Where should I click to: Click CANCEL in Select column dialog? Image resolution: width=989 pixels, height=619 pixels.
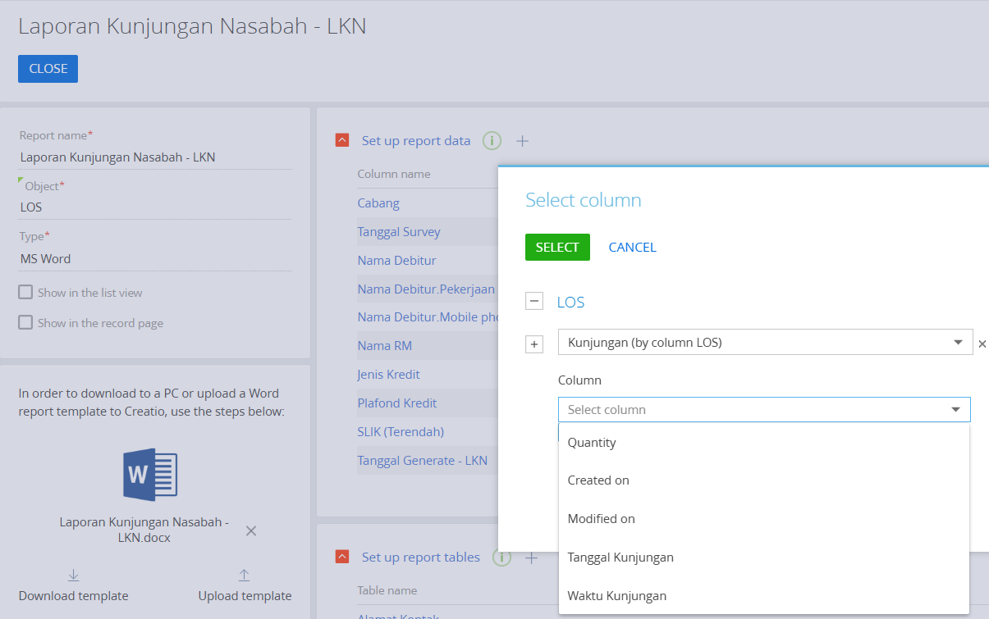[x=632, y=248]
